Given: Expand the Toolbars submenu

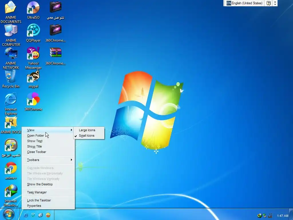Looking at the screenshot, I should click(48, 160).
